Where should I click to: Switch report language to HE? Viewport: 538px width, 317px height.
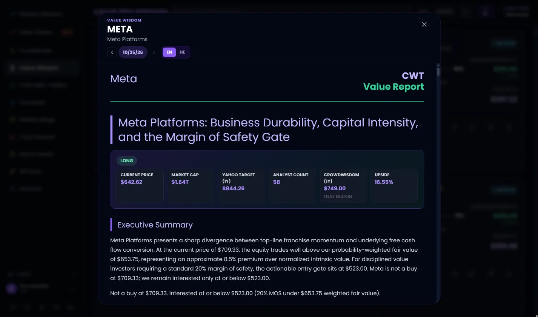coord(182,52)
